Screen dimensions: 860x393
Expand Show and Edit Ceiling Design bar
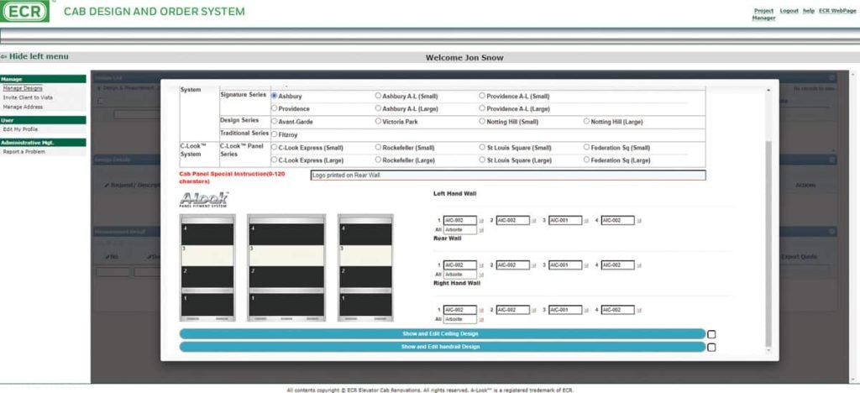pos(442,334)
